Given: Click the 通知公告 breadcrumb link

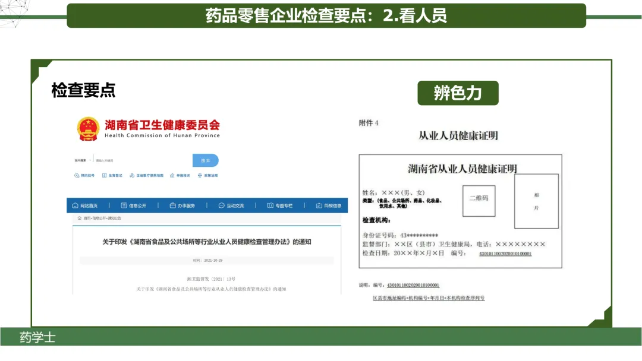Looking at the screenshot, I should pyautogui.click(x=115, y=218).
